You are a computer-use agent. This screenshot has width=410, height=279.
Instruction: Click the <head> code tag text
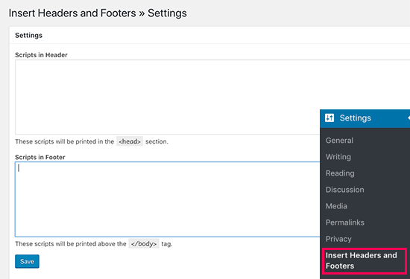[x=130, y=141]
